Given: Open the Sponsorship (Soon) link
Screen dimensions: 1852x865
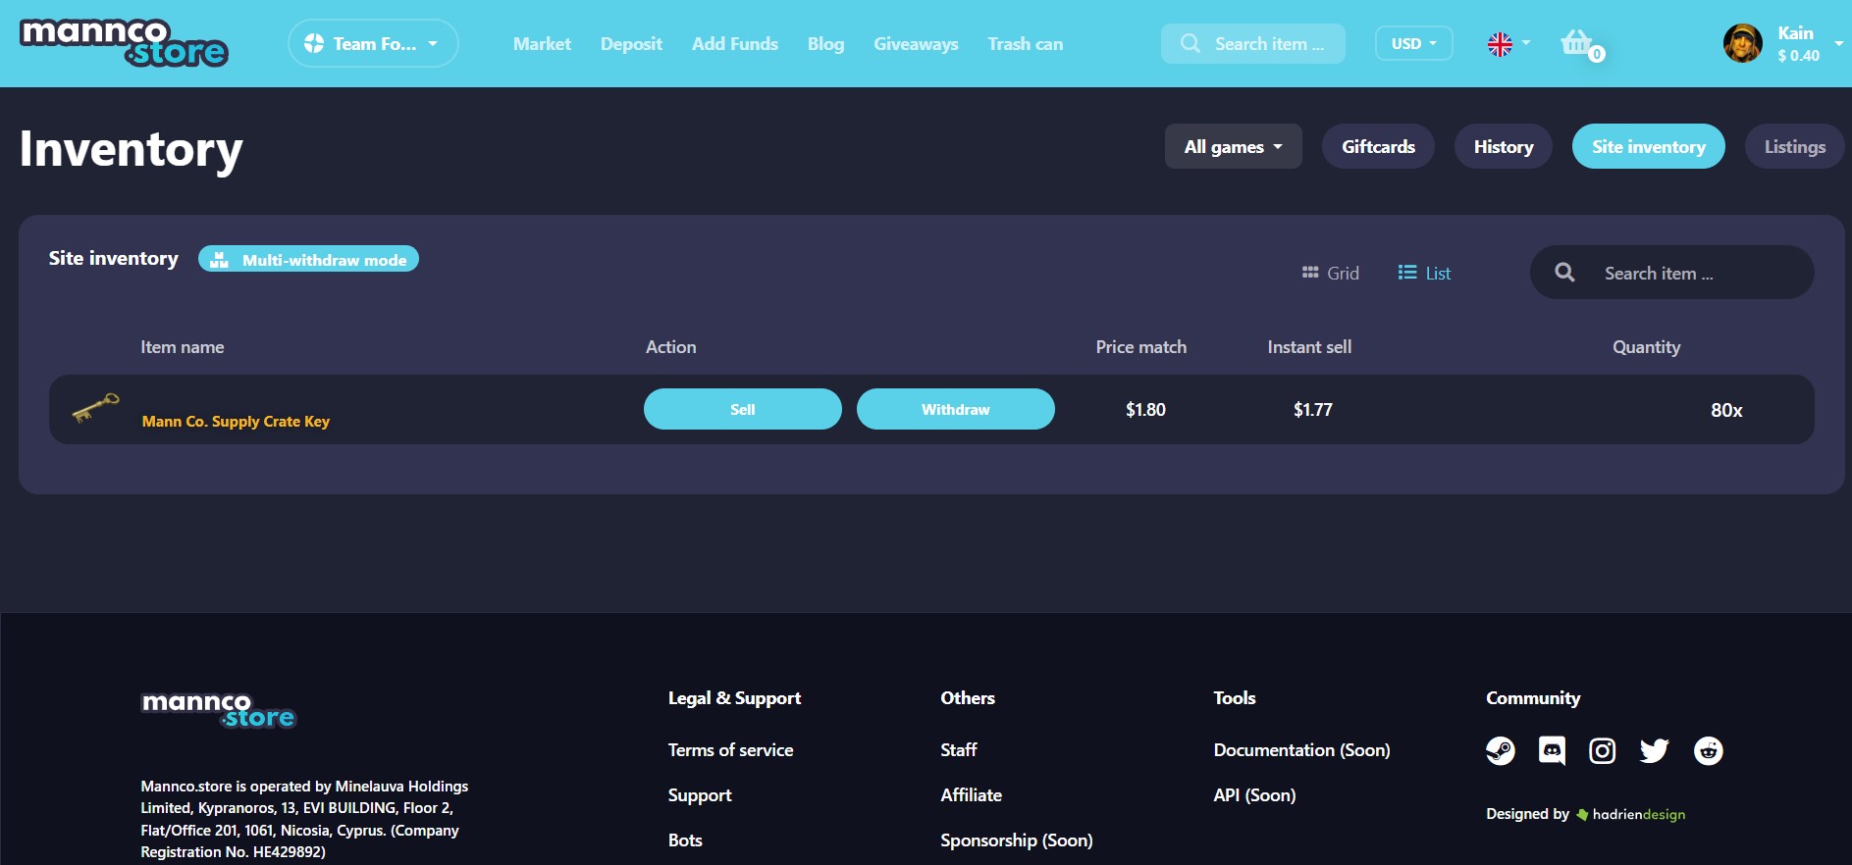Looking at the screenshot, I should pyautogui.click(x=1017, y=840).
